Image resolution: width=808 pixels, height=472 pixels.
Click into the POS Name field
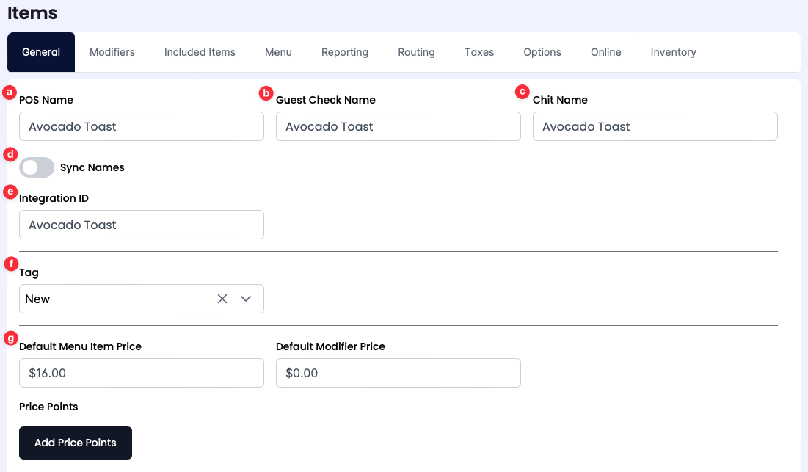point(142,126)
